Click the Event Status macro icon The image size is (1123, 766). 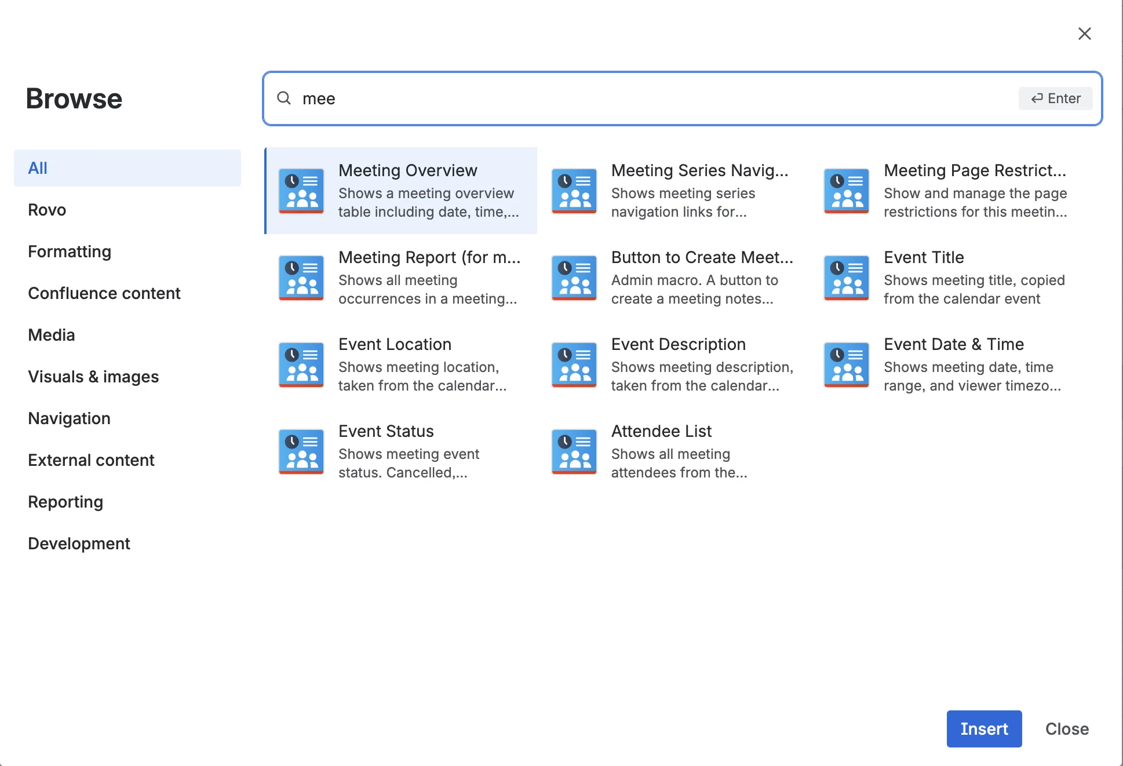301,451
